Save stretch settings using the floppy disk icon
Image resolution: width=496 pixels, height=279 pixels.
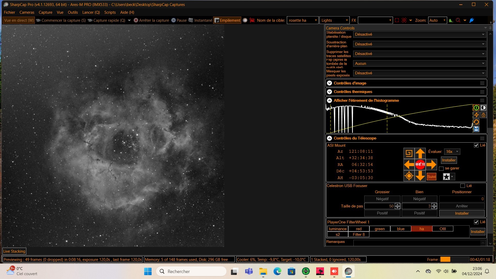(x=476, y=129)
